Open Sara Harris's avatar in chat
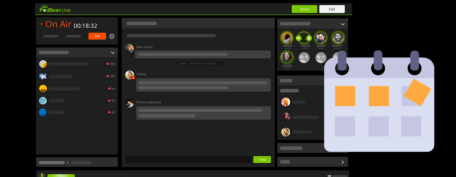This screenshot has width=456, height=177. click(129, 48)
